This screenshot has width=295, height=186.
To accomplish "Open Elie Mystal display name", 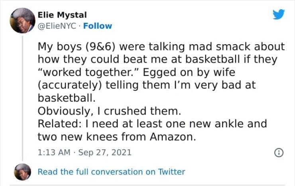I will (62, 15).
